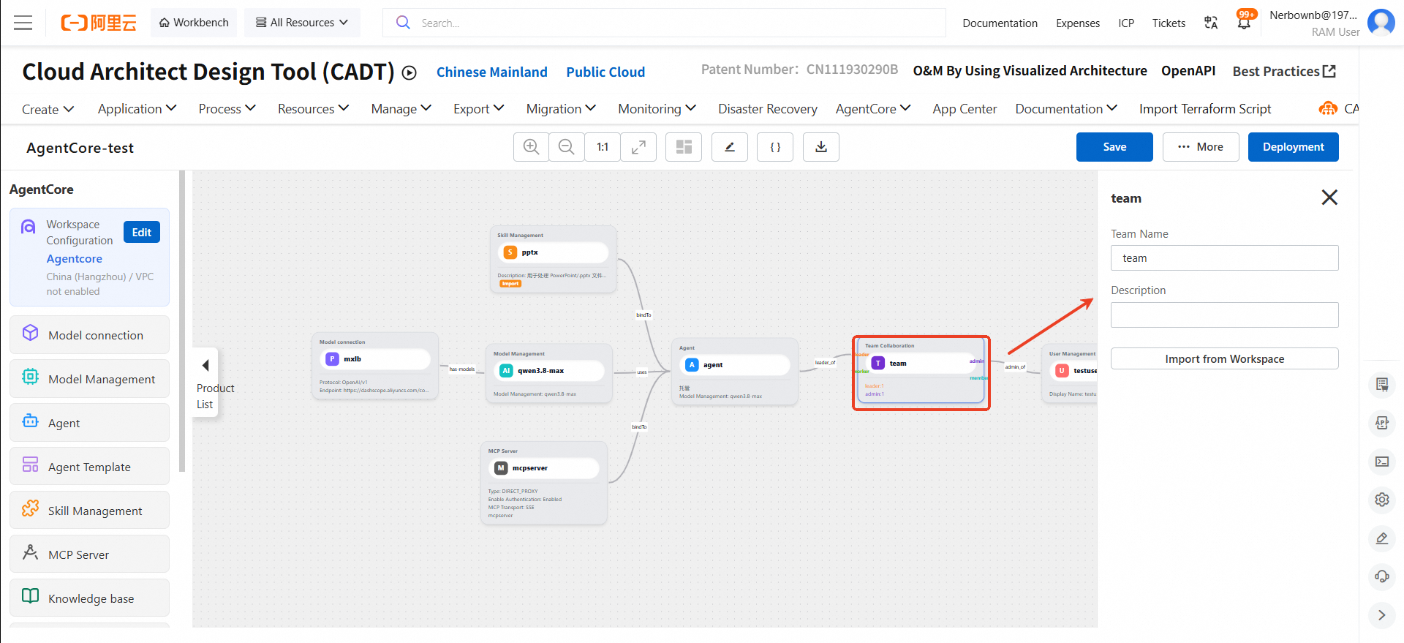Open the customer support headset icon
1404x643 pixels.
(x=1381, y=576)
